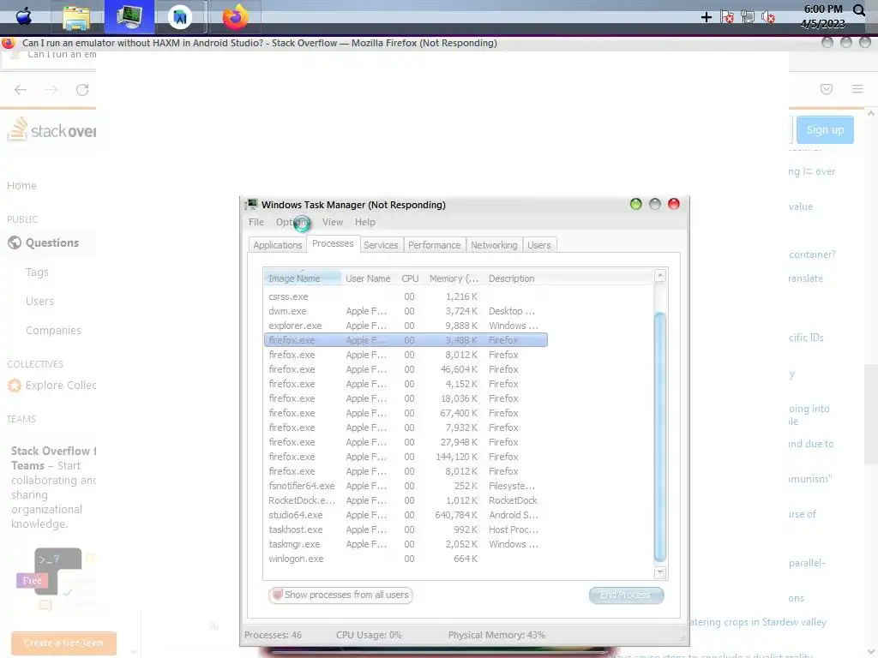Screen dimensions: 878x658
Task: Sort by Description column header
Action: pyautogui.click(x=511, y=278)
